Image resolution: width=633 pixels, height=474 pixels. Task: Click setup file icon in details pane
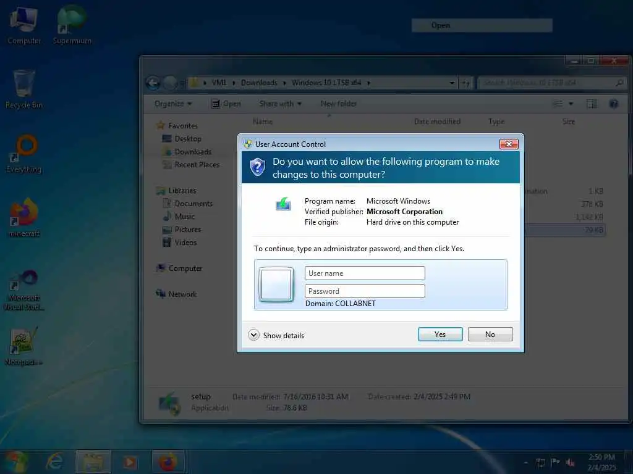(169, 403)
